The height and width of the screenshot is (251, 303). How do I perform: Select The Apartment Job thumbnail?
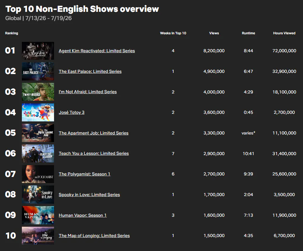click(x=38, y=133)
